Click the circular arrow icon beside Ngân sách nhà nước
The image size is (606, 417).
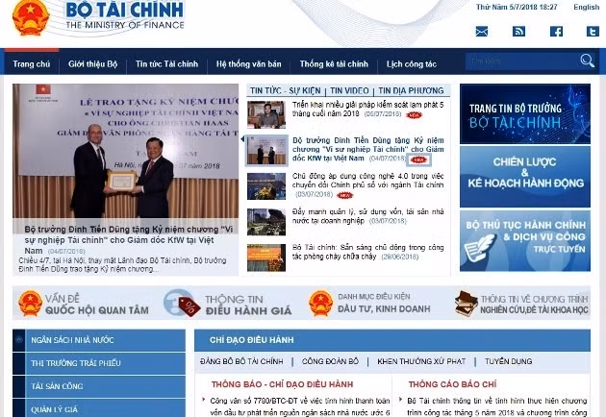click(19, 340)
